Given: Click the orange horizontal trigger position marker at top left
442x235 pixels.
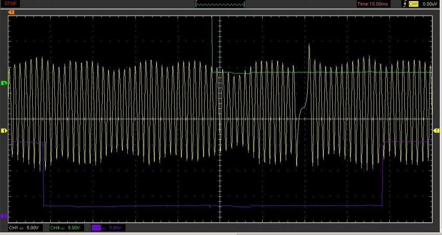Looking at the screenshot, I should click(x=11, y=12).
